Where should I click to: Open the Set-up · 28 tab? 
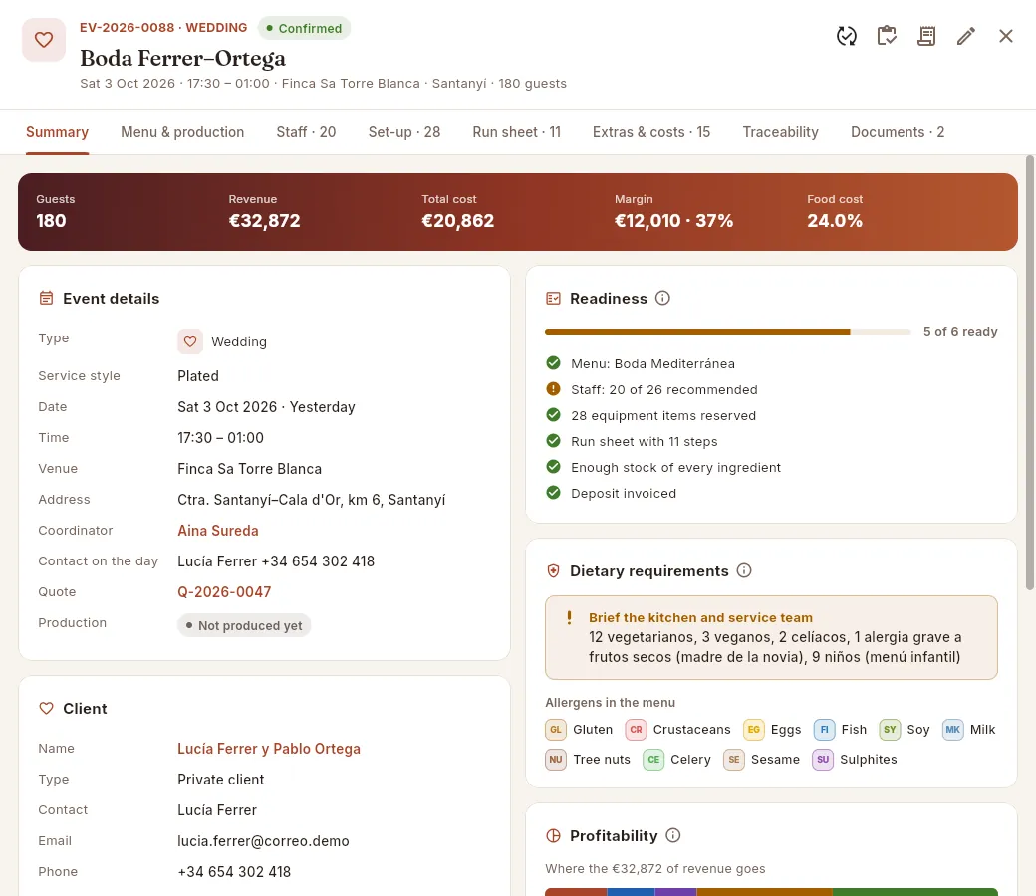tap(403, 132)
